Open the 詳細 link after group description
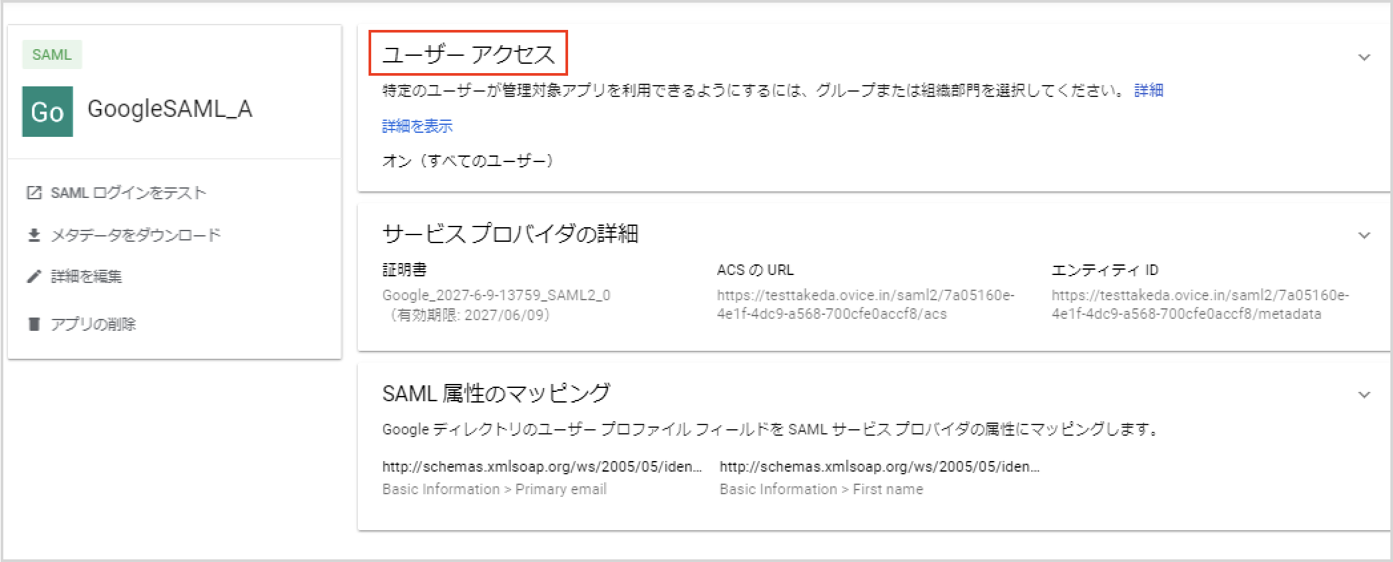 [x=1149, y=90]
